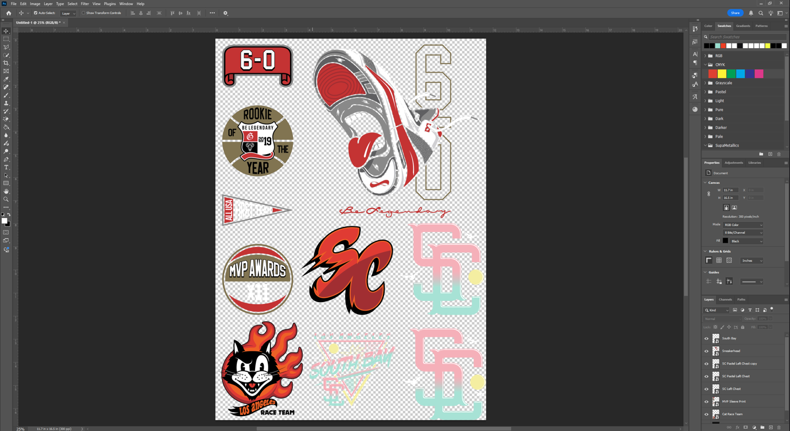
Task: Open the Inches ruler units dropdown
Action: [x=752, y=260]
